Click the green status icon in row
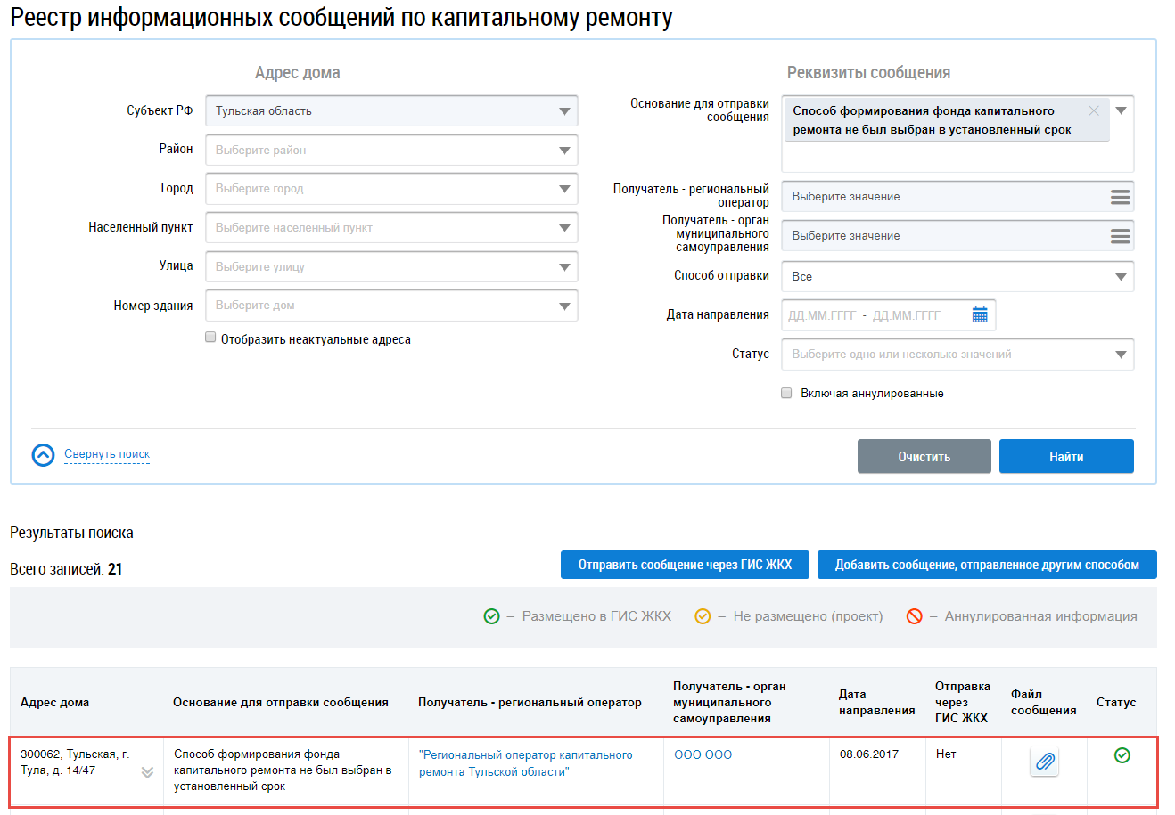Viewport: 1175px width, 815px height. coord(1122,755)
